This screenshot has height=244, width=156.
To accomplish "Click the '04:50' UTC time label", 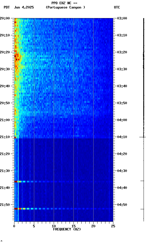I will click(122, 205).
